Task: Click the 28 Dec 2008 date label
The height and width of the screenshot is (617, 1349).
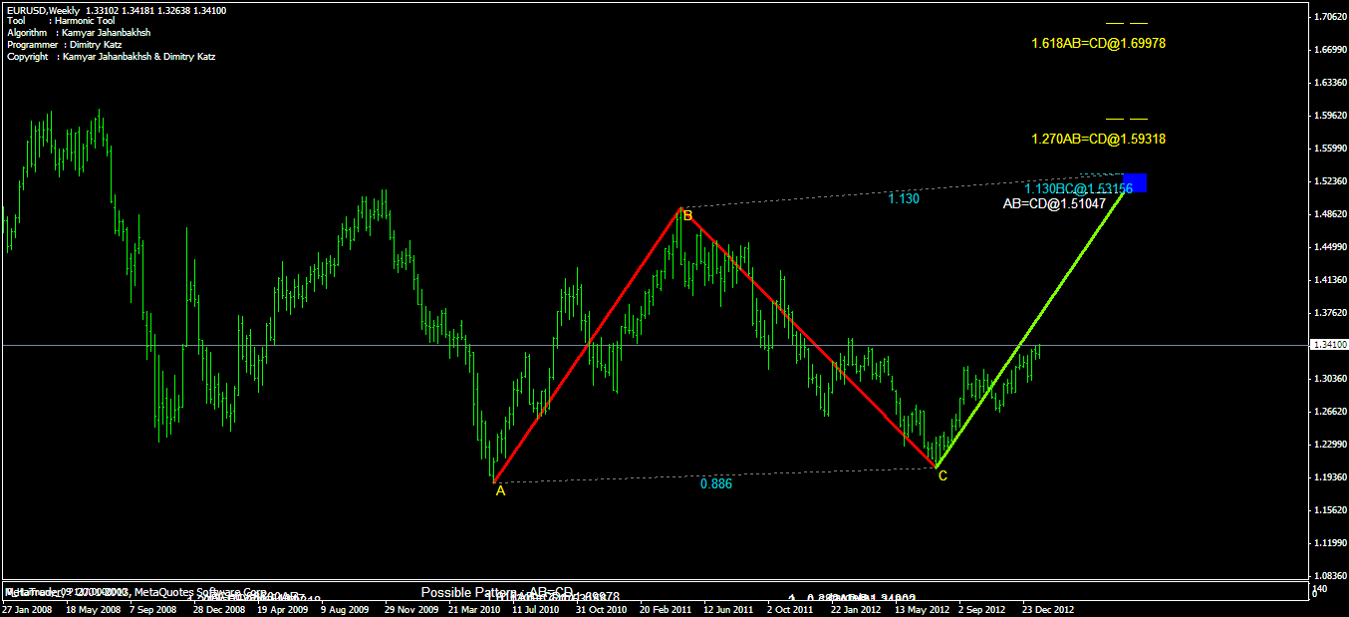Action: [218, 609]
